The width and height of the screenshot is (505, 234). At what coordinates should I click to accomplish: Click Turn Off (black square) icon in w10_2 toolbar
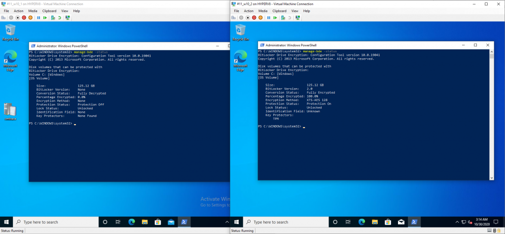pyautogui.click(x=248, y=18)
